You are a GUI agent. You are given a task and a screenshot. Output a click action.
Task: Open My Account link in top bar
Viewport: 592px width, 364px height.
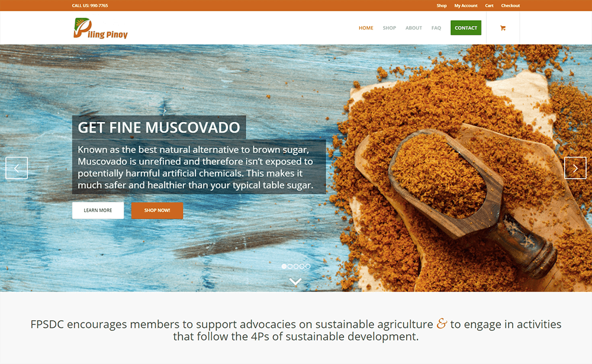point(466,6)
